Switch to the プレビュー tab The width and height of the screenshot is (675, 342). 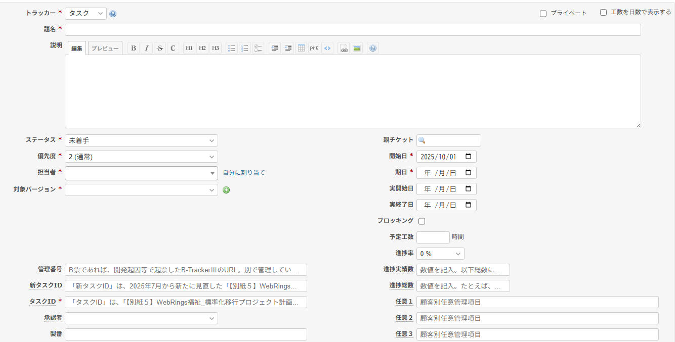(105, 48)
